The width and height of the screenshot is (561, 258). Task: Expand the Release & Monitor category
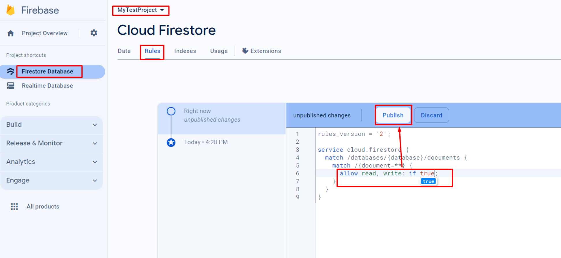click(x=51, y=143)
